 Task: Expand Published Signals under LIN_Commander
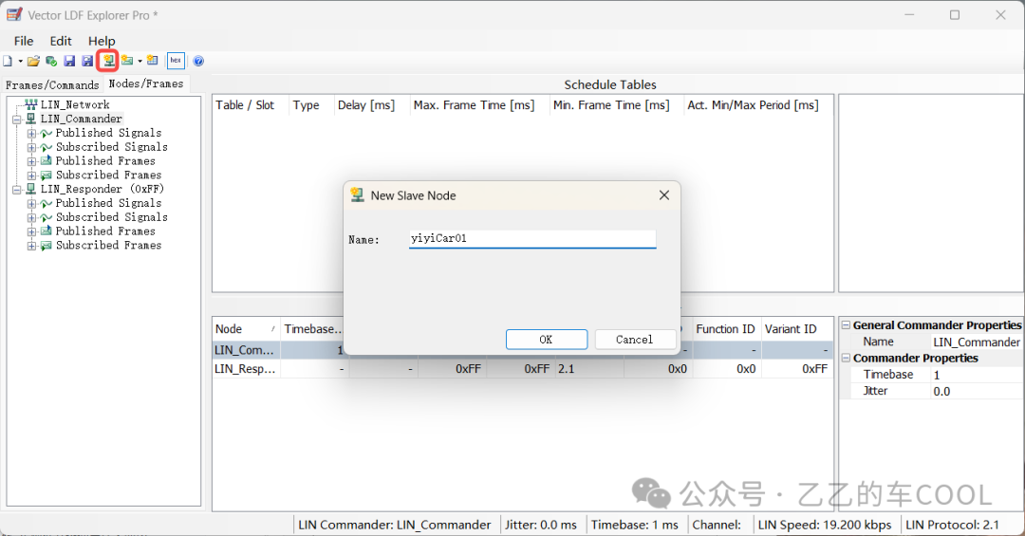[31, 134]
